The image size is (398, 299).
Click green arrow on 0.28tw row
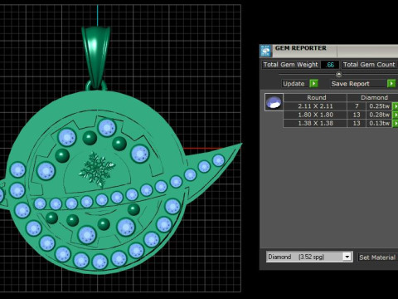coord(396,115)
